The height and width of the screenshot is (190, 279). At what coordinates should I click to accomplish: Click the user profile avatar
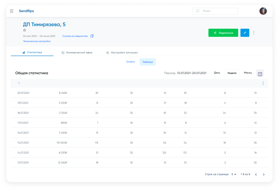pos(263,11)
